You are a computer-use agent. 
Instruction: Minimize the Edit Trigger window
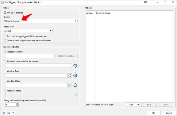click(x=158, y=2)
